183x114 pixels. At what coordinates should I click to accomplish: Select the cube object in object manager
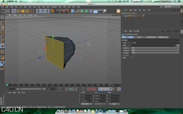coord(129,16)
